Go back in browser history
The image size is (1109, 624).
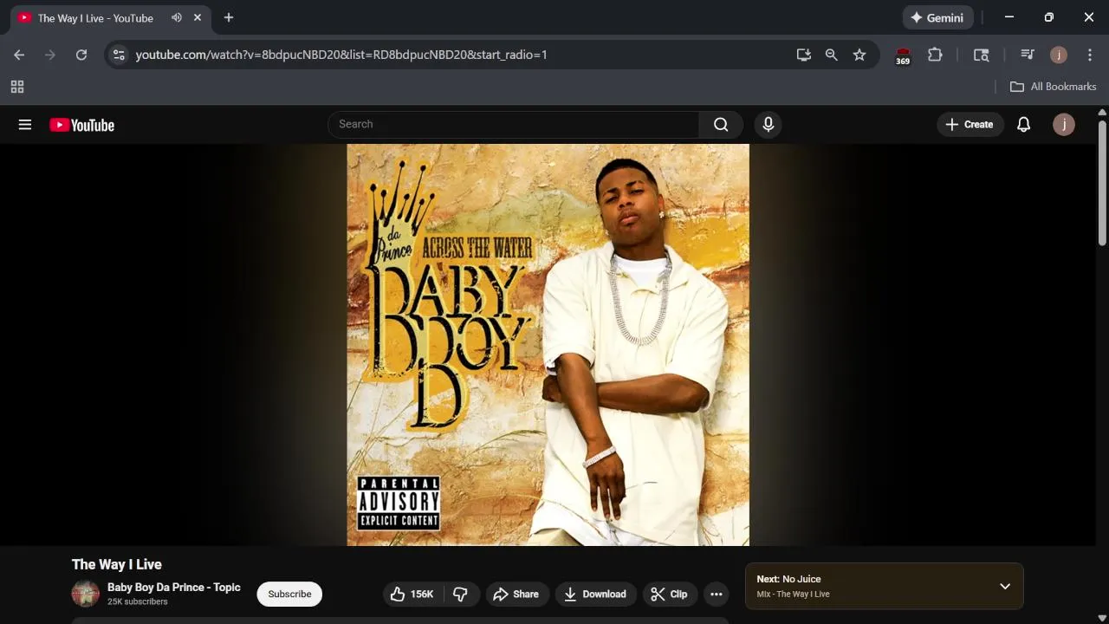(19, 55)
